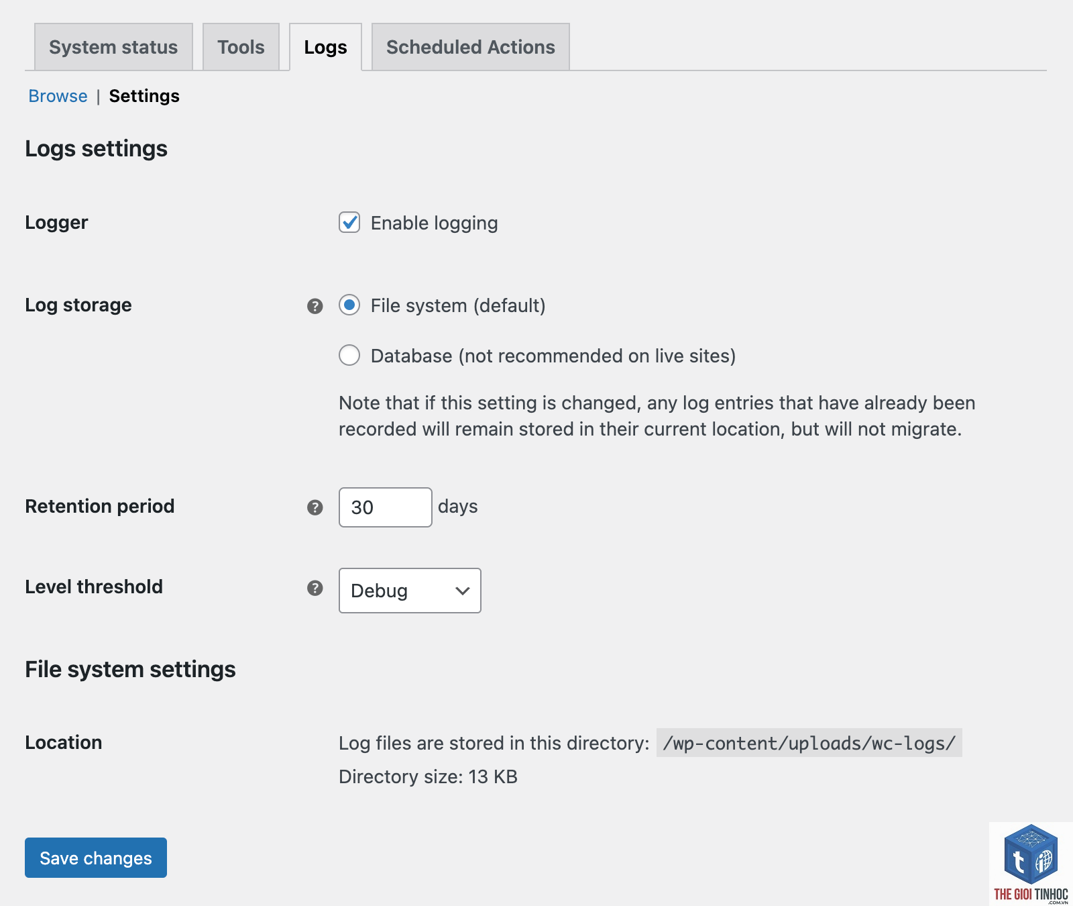Screen dimensions: 1073x906
Task: Open the Log storage help tooltip icon
Action: tap(315, 306)
